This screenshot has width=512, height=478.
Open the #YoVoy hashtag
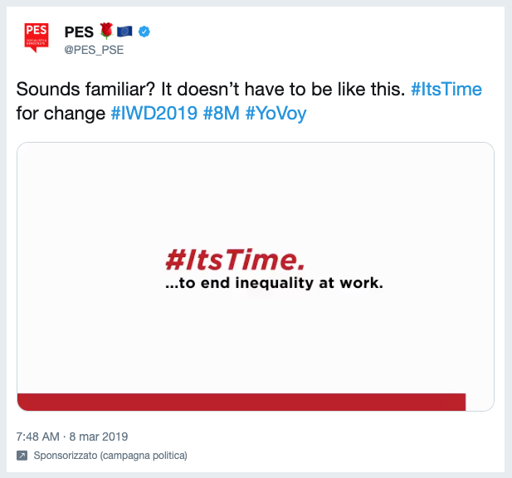276,114
